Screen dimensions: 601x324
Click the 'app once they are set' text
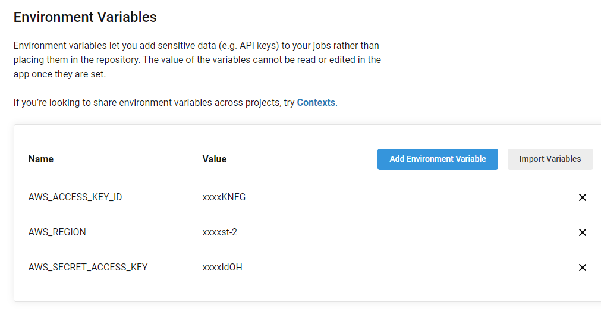(59, 74)
